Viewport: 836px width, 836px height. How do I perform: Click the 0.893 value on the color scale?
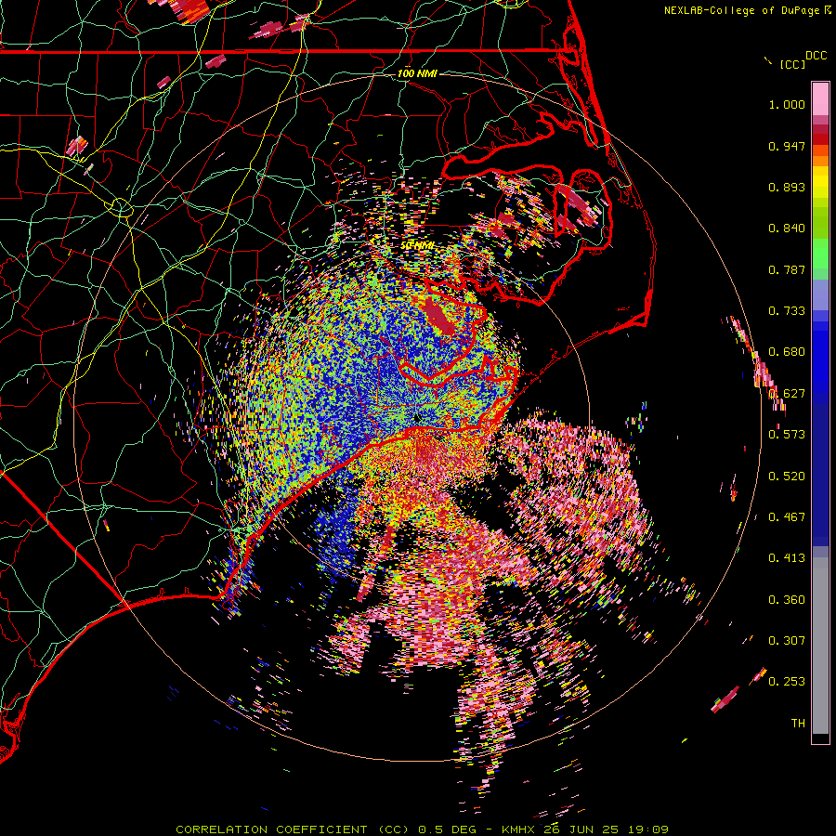click(787, 187)
